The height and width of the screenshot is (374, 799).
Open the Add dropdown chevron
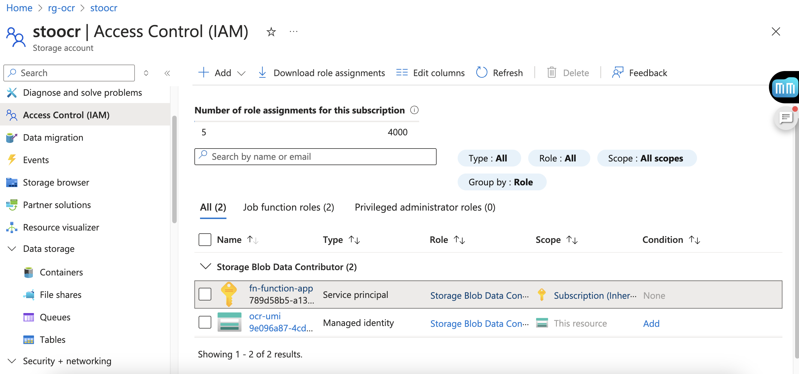tap(241, 74)
